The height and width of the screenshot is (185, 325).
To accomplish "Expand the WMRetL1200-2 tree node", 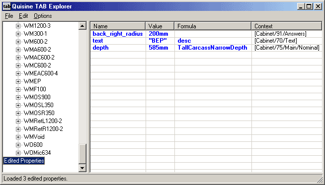I will pos(18,121).
